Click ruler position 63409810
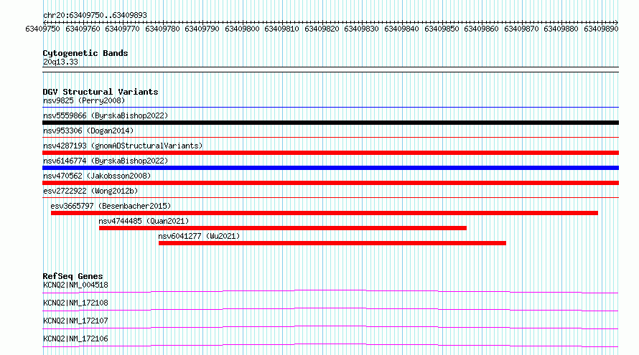 (281, 29)
